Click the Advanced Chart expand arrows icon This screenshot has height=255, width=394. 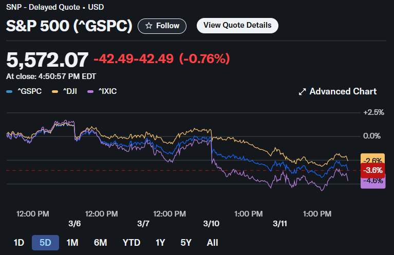(302, 92)
